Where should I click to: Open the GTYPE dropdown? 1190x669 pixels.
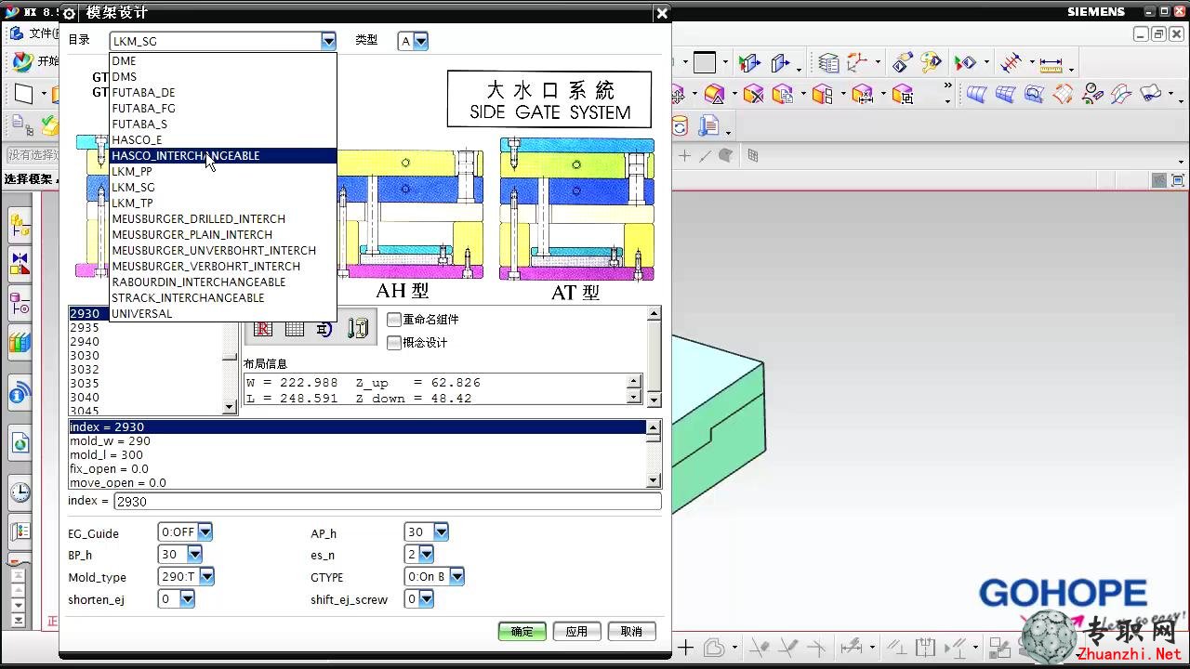tap(456, 577)
